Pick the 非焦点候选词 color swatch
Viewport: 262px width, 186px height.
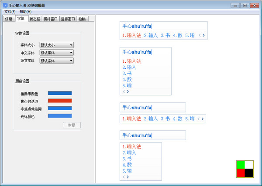coord(60,108)
